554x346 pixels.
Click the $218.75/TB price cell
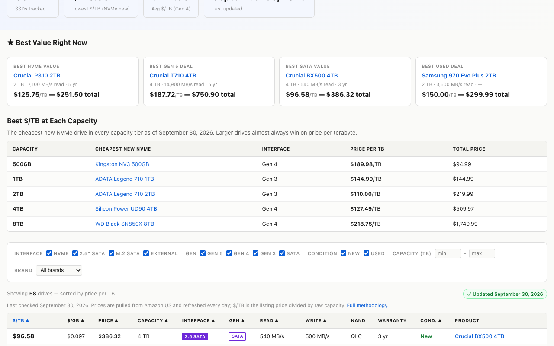(365, 224)
